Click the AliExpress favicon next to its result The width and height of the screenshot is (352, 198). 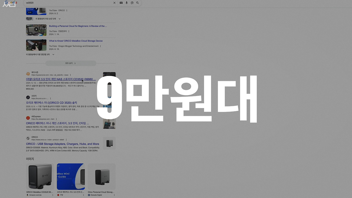click(28, 118)
